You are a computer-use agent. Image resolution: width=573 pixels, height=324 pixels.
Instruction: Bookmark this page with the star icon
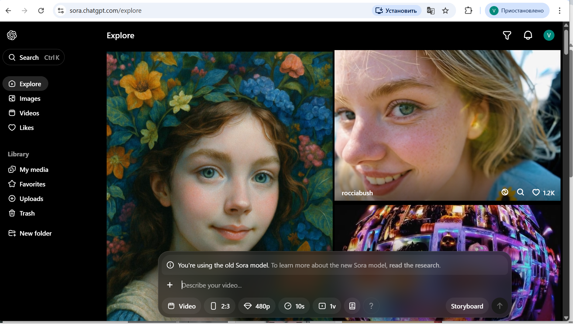coord(445,11)
